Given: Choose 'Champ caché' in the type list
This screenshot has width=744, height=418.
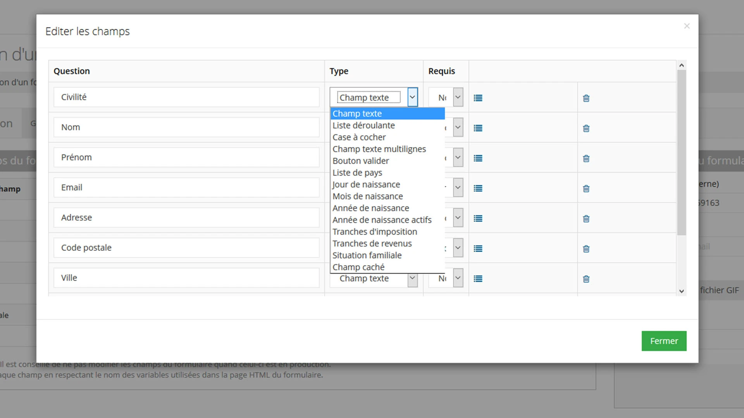Looking at the screenshot, I should [x=358, y=267].
